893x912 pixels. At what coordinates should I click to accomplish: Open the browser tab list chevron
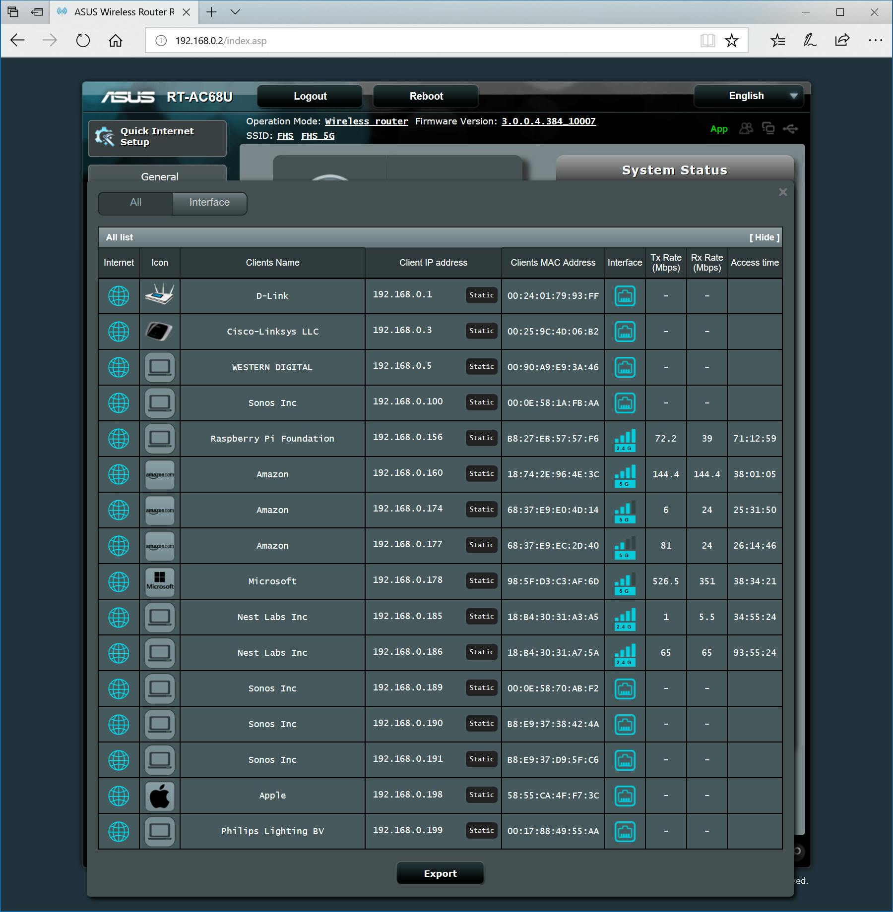pos(236,12)
